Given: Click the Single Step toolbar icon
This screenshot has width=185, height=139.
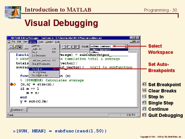Looking at the screenshot, I should (x=68, y=47).
